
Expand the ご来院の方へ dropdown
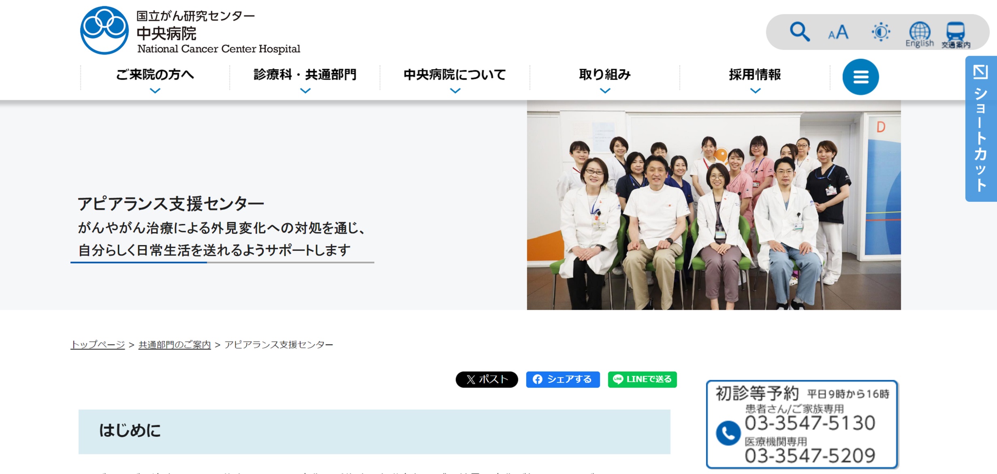(x=154, y=75)
